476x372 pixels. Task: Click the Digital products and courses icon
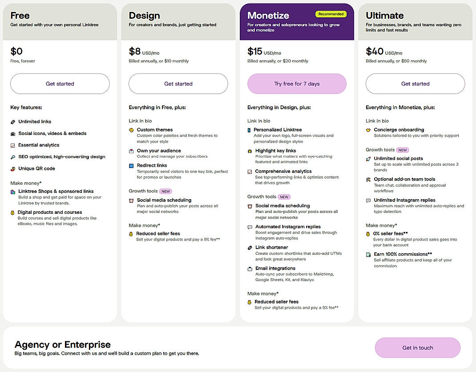13,212
